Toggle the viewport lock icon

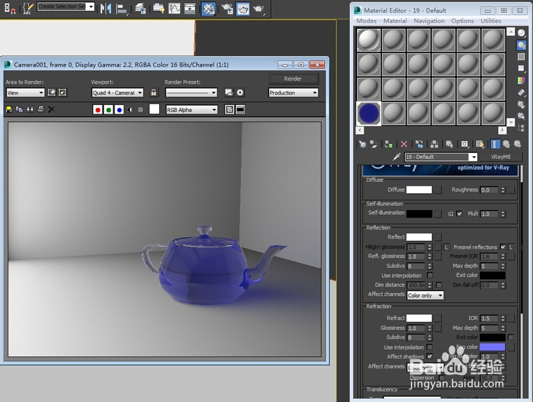pos(154,93)
